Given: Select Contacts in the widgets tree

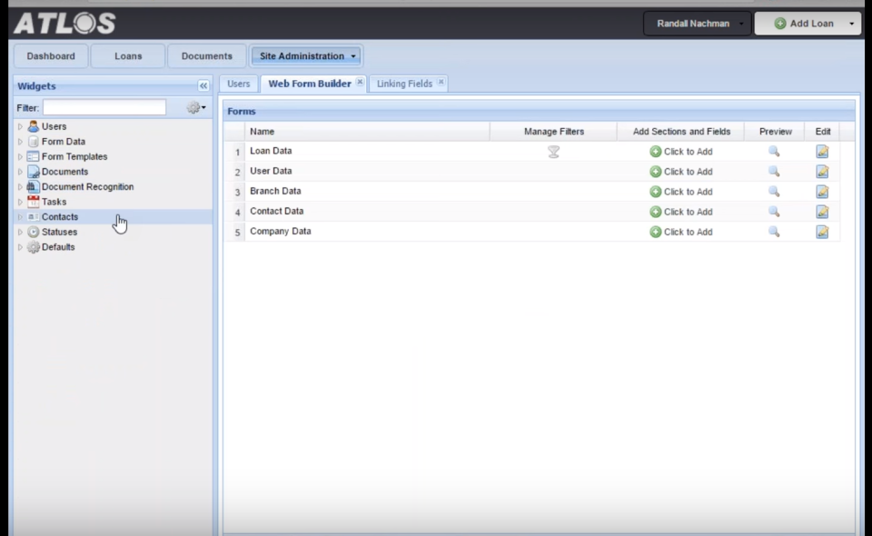Looking at the screenshot, I should 60,217.
